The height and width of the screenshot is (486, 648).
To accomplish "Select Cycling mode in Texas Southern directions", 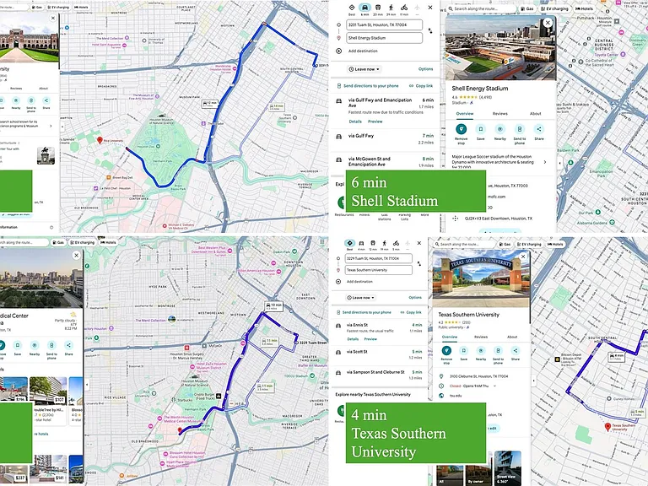I will coord(396,244).
